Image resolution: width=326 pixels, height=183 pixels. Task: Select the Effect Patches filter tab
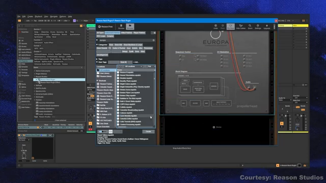pyautogui.click(x=126, y=33)
